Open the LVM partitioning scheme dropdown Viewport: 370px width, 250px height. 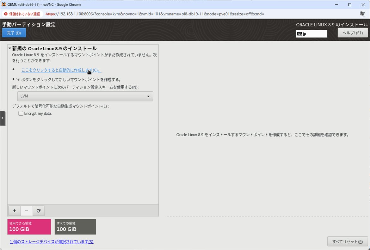[85, 96]
